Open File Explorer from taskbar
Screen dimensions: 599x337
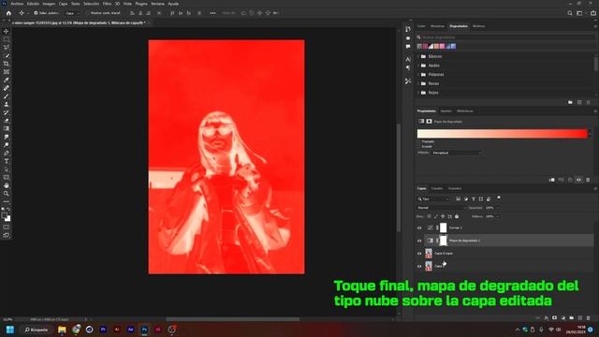coord(62,330)
